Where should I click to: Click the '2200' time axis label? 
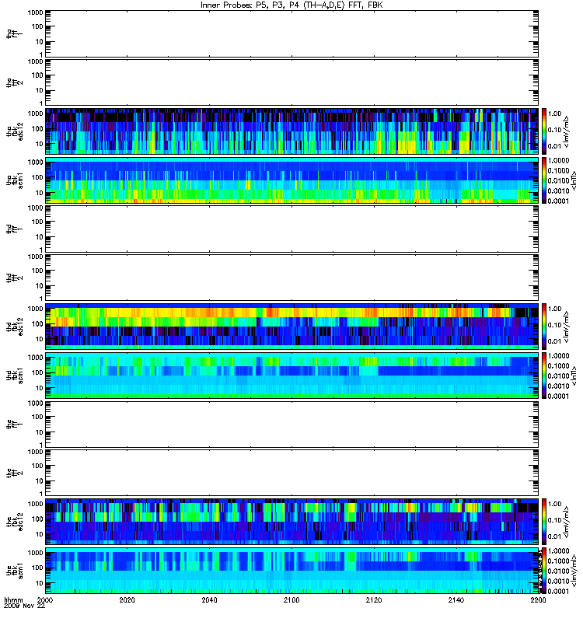pos(538,599)
